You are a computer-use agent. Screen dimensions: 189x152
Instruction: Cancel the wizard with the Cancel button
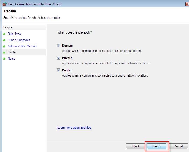[x=178, y=146]
